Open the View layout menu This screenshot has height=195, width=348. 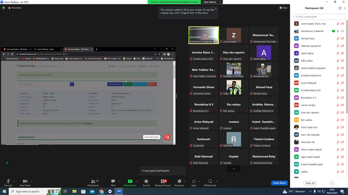coord(283,8)
